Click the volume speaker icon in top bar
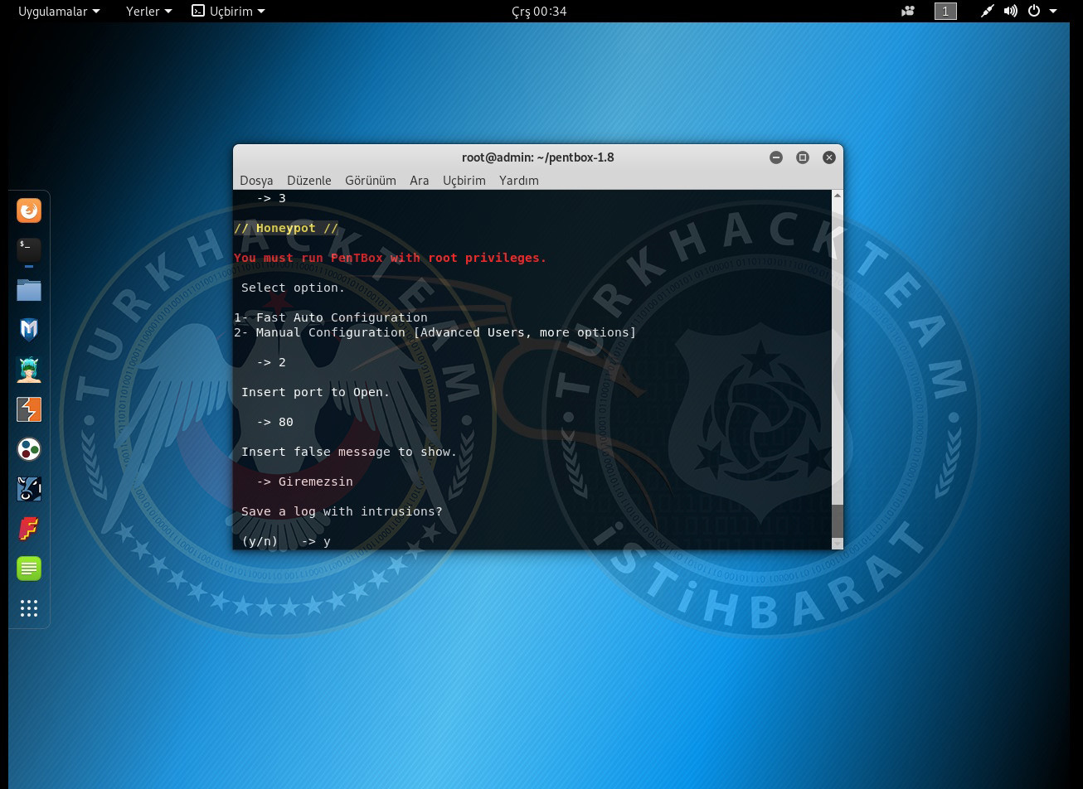The height and width of the screenshot is (789, 1083). tap(1010, 11)
